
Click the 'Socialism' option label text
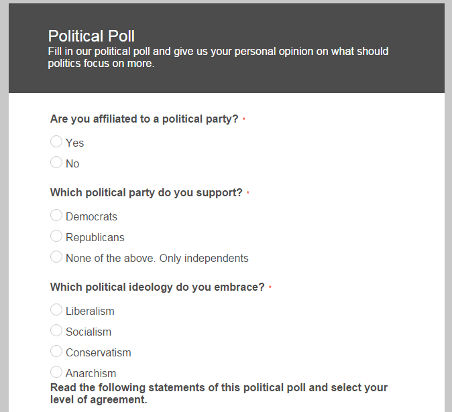pyautogui.click(x=89, y=332)
